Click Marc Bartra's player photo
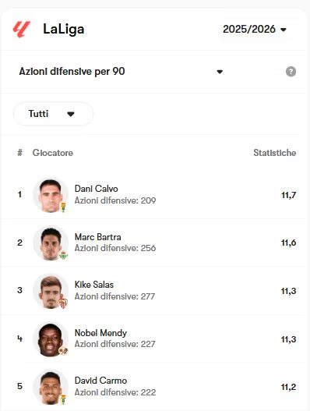Viewport: 310px width, 411px height. 51,243
